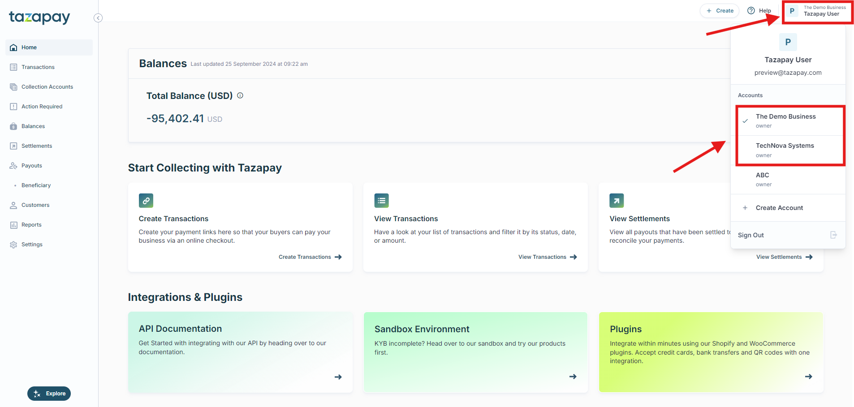Open the Plugins card
This screenshot has height=407, width=854.
[711, 352]
